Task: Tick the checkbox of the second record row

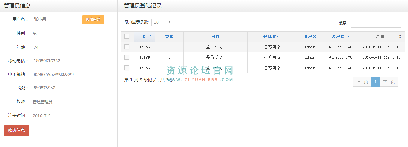Action: pos(127,57)
